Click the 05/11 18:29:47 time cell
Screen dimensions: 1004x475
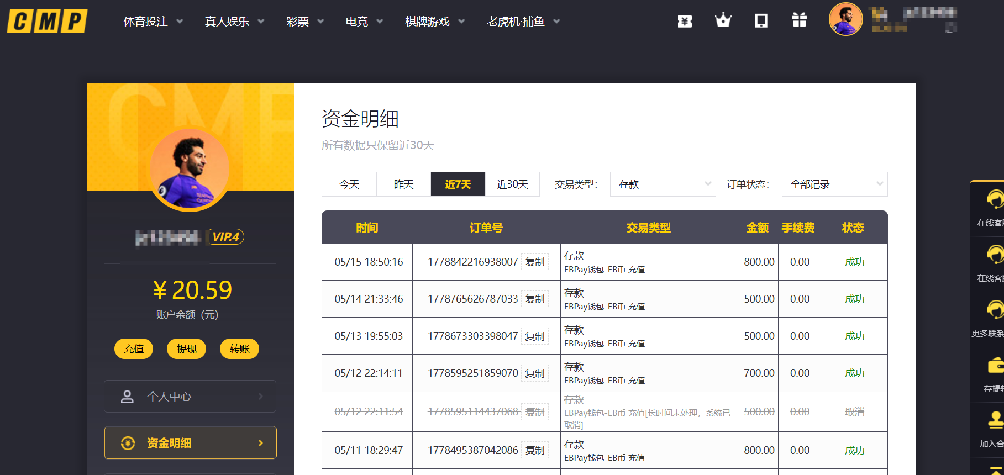point(369,450)
